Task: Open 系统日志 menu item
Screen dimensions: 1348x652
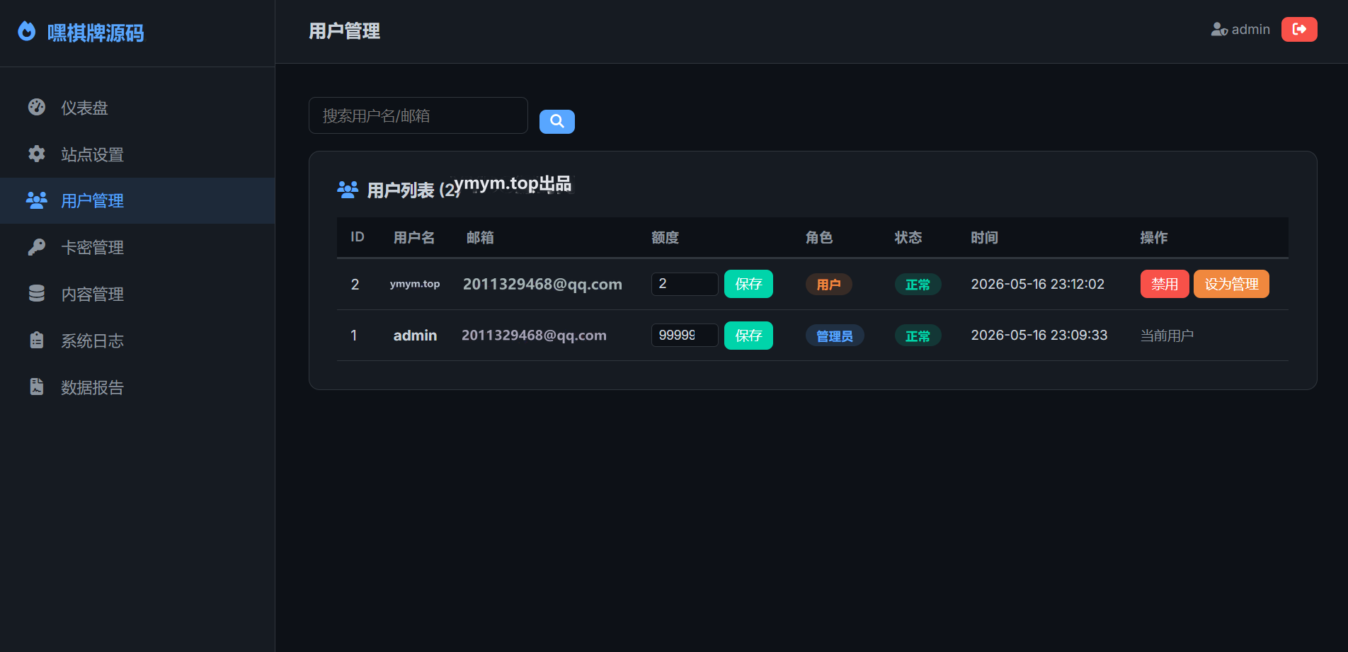Action: click(137, 341)
